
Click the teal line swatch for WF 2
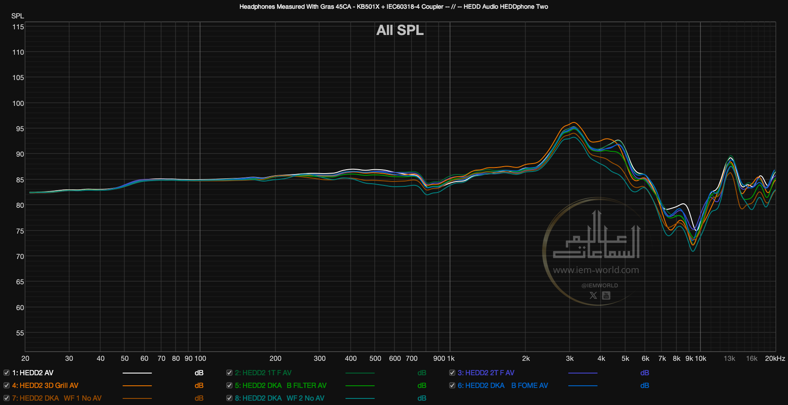pyautogui.click(x=360, y=398)
